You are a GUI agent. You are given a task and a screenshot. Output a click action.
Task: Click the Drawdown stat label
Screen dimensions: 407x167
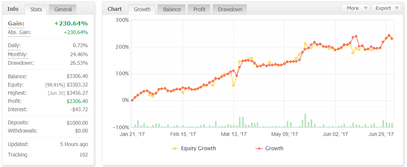[x=21, y=63]
